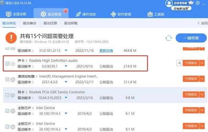Click chip icon of Intel Device row above the bottom one

(x=13, y=111)
